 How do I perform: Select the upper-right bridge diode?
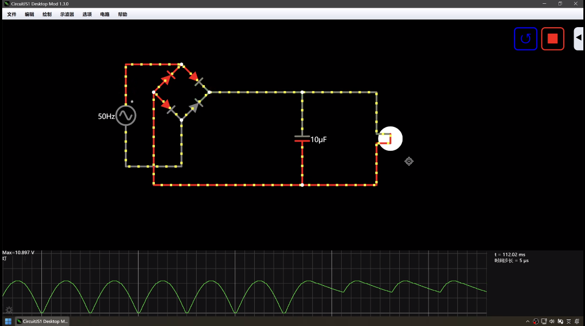196,78
